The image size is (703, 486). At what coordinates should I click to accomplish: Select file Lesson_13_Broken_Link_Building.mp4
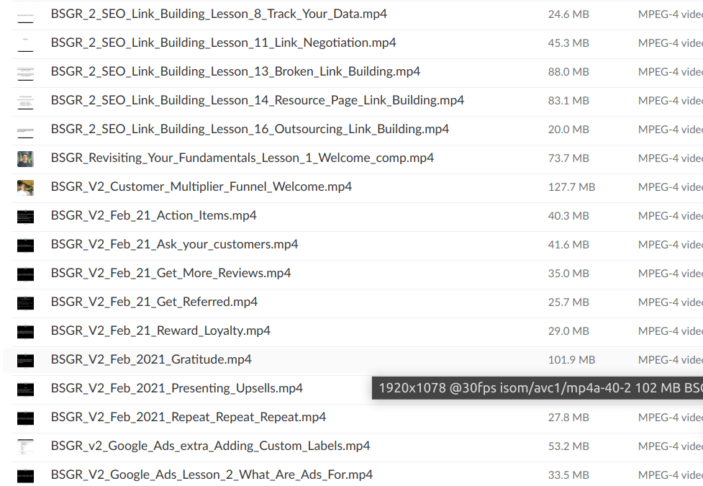point(235,72)
